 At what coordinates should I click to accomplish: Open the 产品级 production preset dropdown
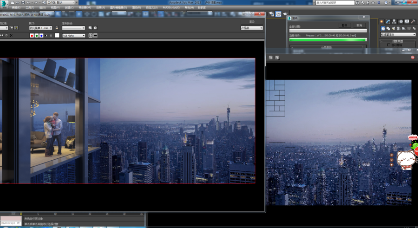click(x=252, y=28)
